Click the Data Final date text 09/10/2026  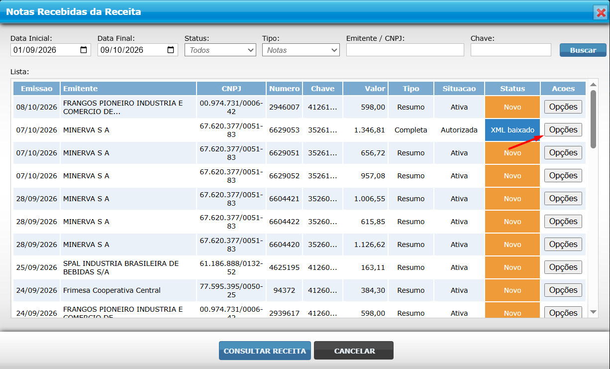(122, 50)
